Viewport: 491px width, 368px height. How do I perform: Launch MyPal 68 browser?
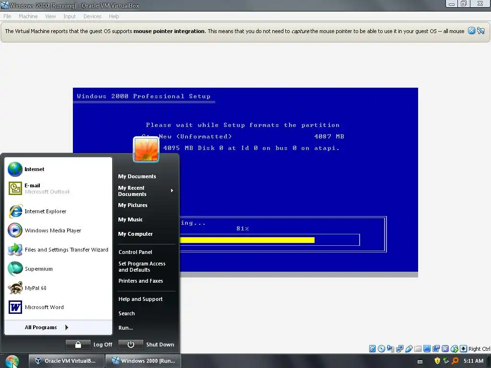(x=58, y=288)
